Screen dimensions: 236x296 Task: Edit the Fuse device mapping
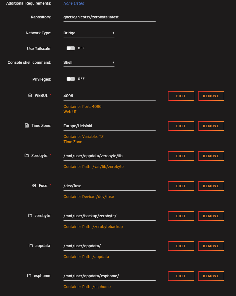click(x=181, y=186)
